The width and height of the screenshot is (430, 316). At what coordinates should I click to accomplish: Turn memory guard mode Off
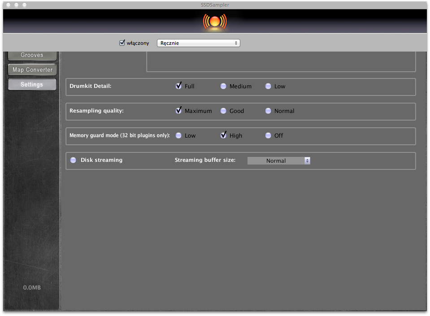click(268, 136)
